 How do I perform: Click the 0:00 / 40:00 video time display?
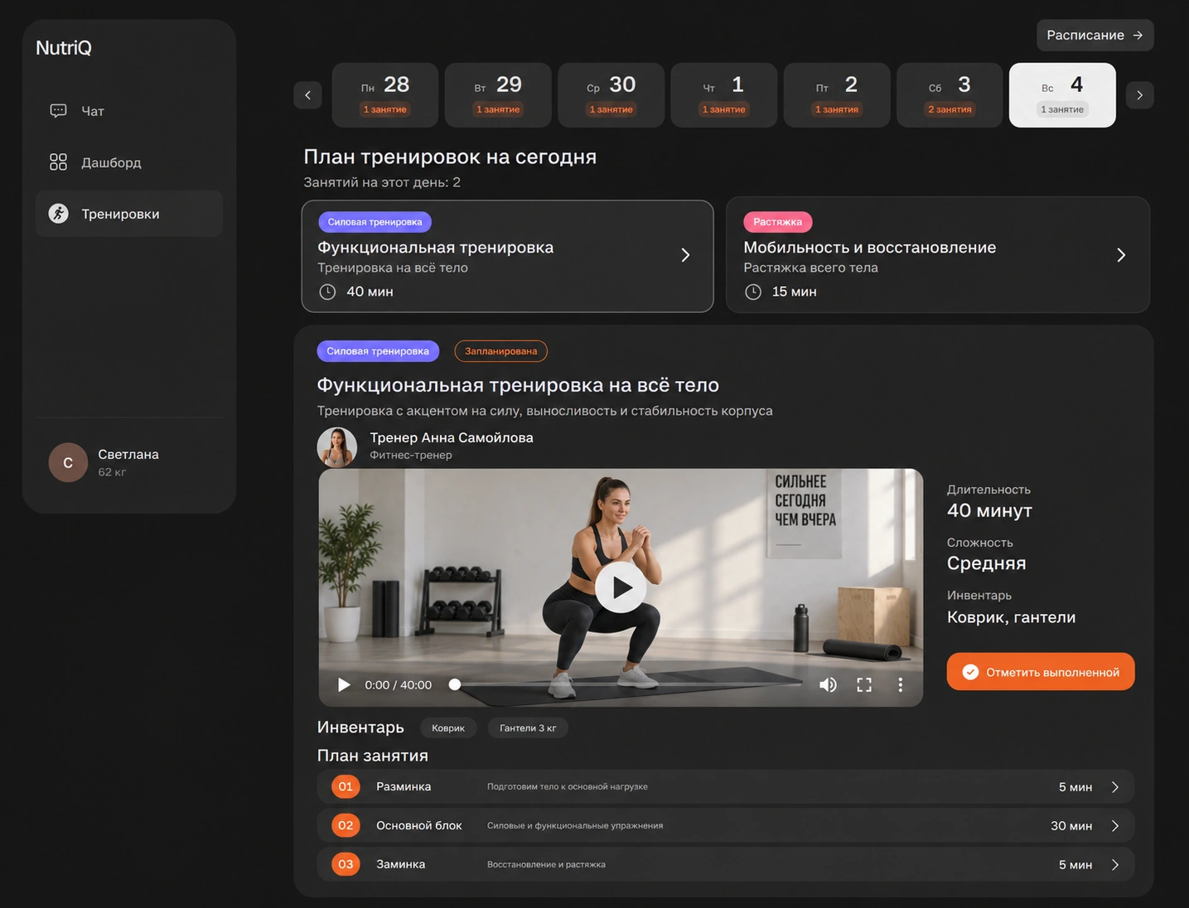(x=399, y=685)
